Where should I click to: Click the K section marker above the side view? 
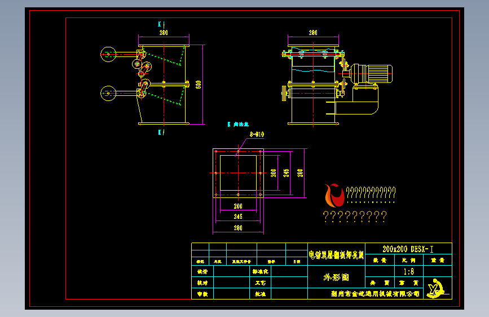pyautogui.click(x=161, y=24)
